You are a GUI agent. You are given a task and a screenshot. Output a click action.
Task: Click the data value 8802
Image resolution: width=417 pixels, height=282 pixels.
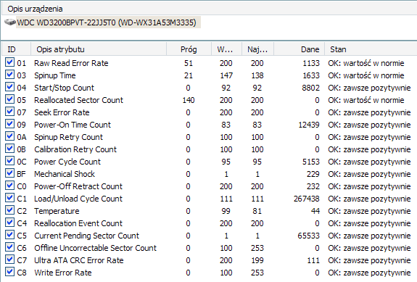tap(310, 88)
